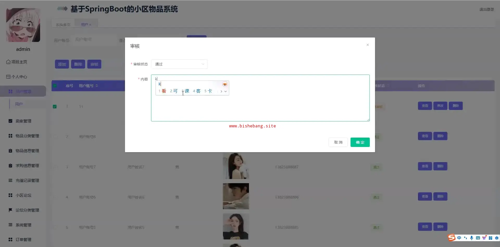Screen dimensions: 500x247
Task: Toggle Sogou Chinese/English mode 中 icon
Action: point(459,238)
